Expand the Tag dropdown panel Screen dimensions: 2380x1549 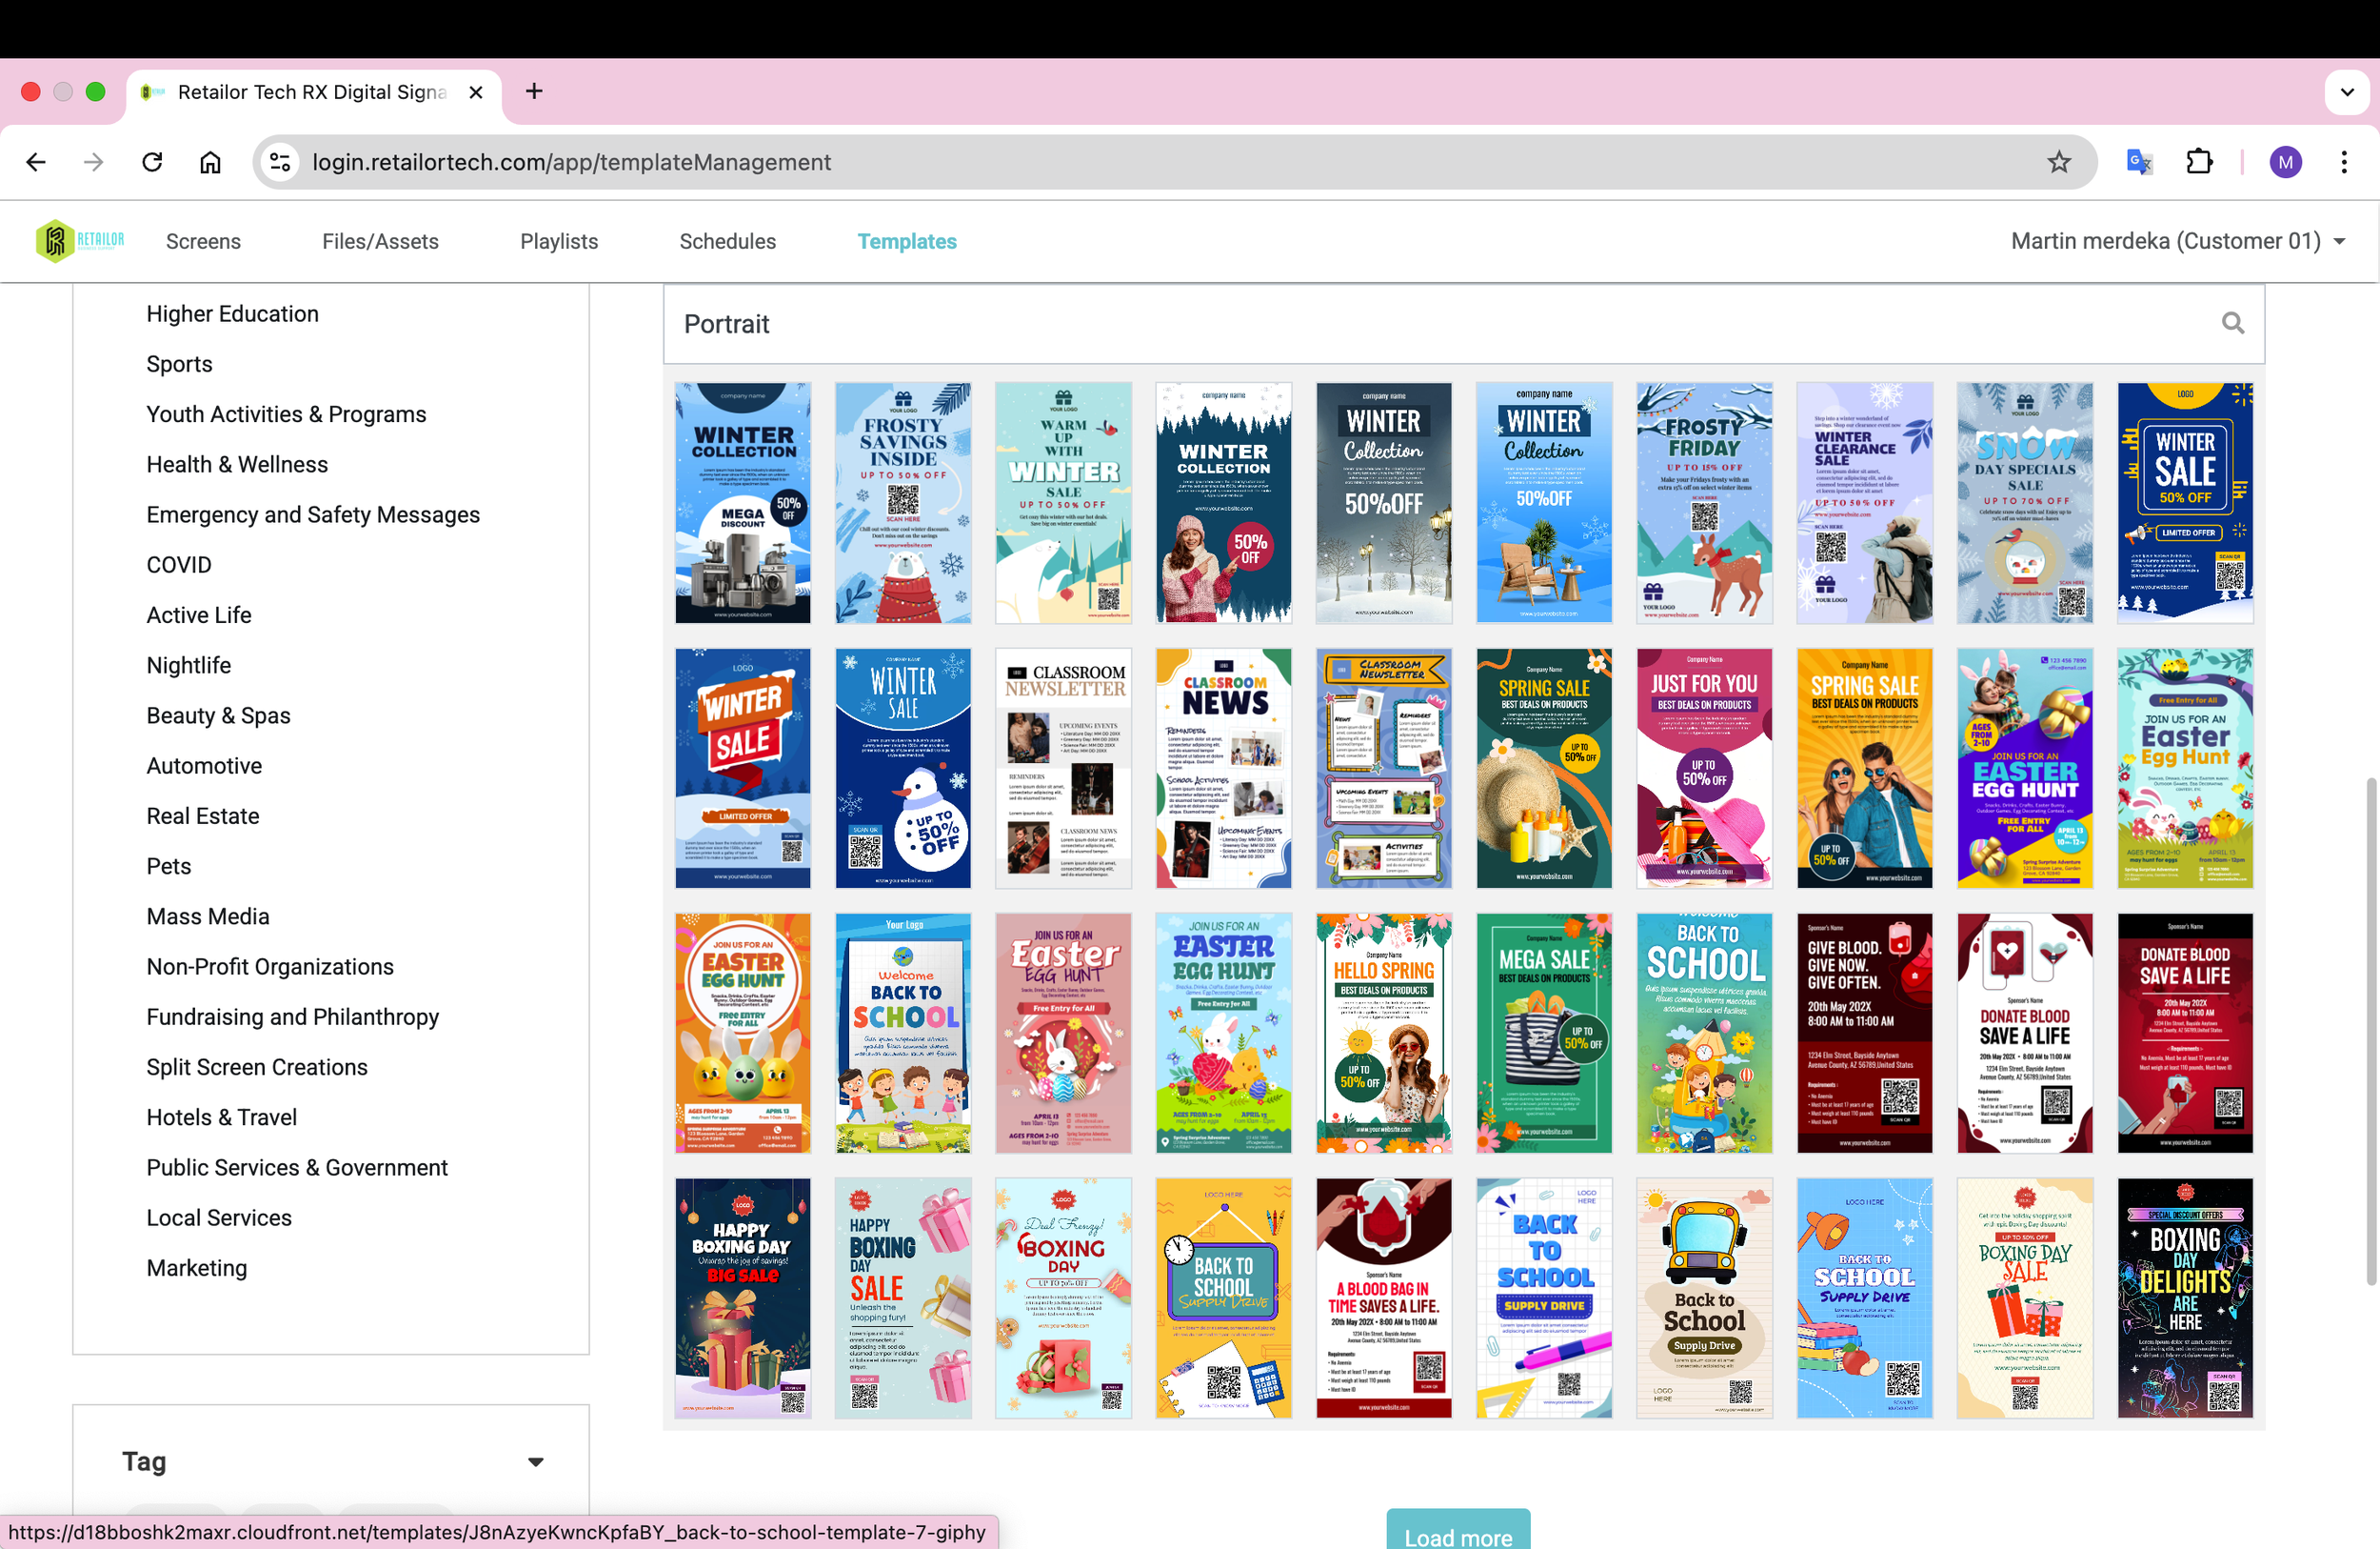pyautogui.click(x=535, y=1462)
